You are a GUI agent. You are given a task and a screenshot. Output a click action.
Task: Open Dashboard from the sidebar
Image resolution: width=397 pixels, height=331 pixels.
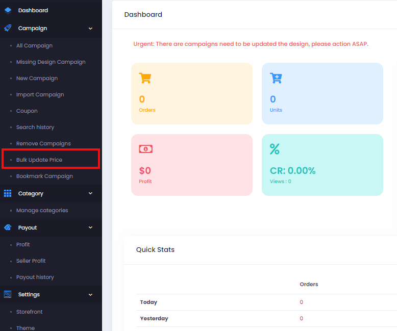[x=33, y=10]
